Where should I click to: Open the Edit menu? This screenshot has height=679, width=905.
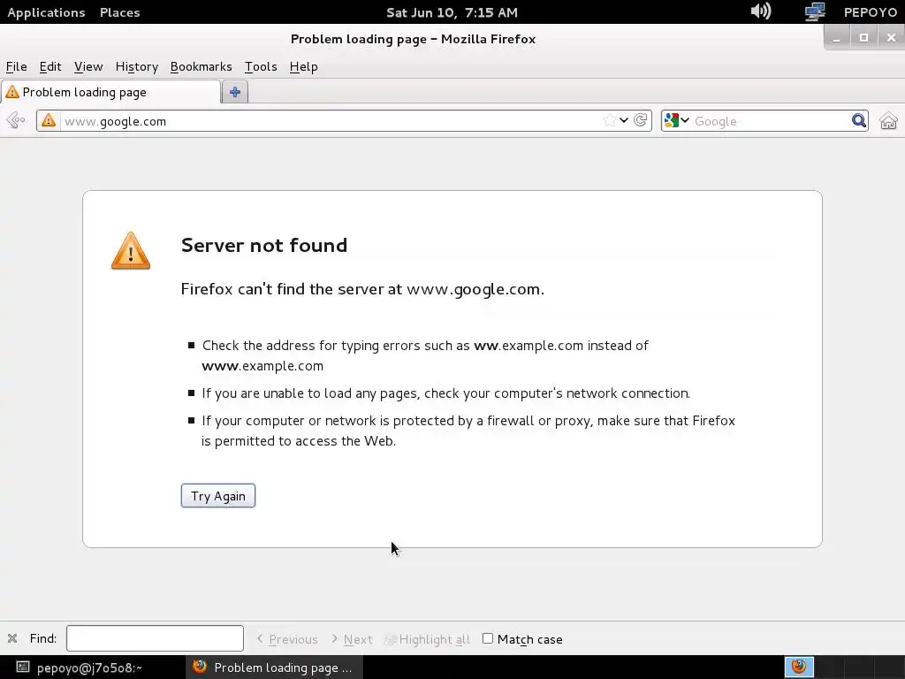click(50, 66)
